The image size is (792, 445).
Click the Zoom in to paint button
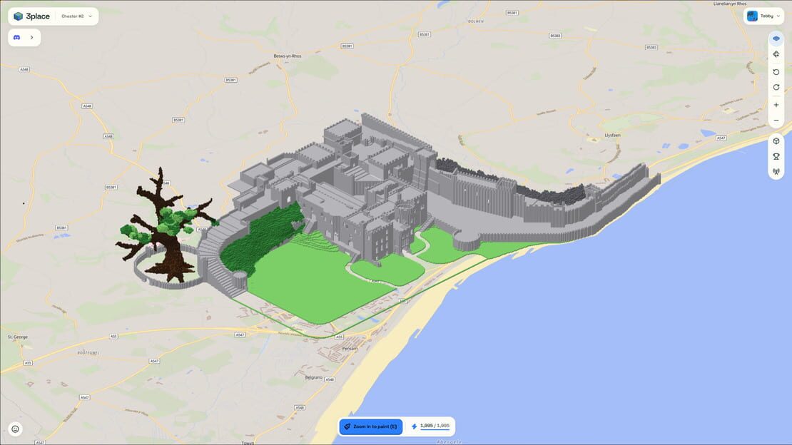point(371,426)
